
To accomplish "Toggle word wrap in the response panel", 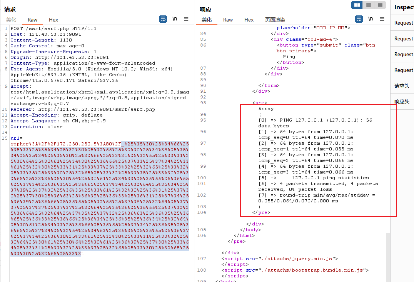I will tap(359, 19).
